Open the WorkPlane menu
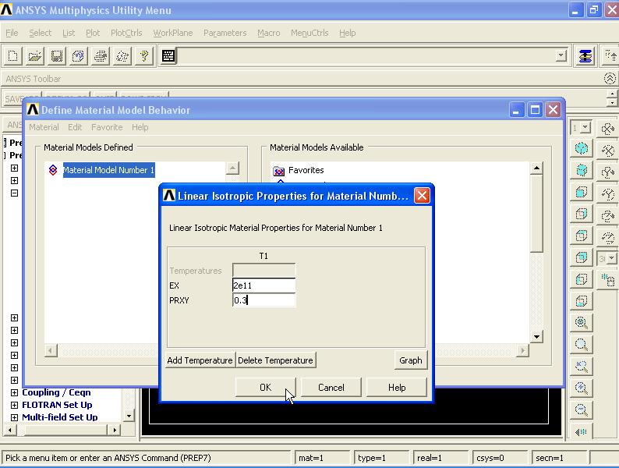Image resolution: width=619 pixels, height=468 pixels. click(x=173, y=33)
